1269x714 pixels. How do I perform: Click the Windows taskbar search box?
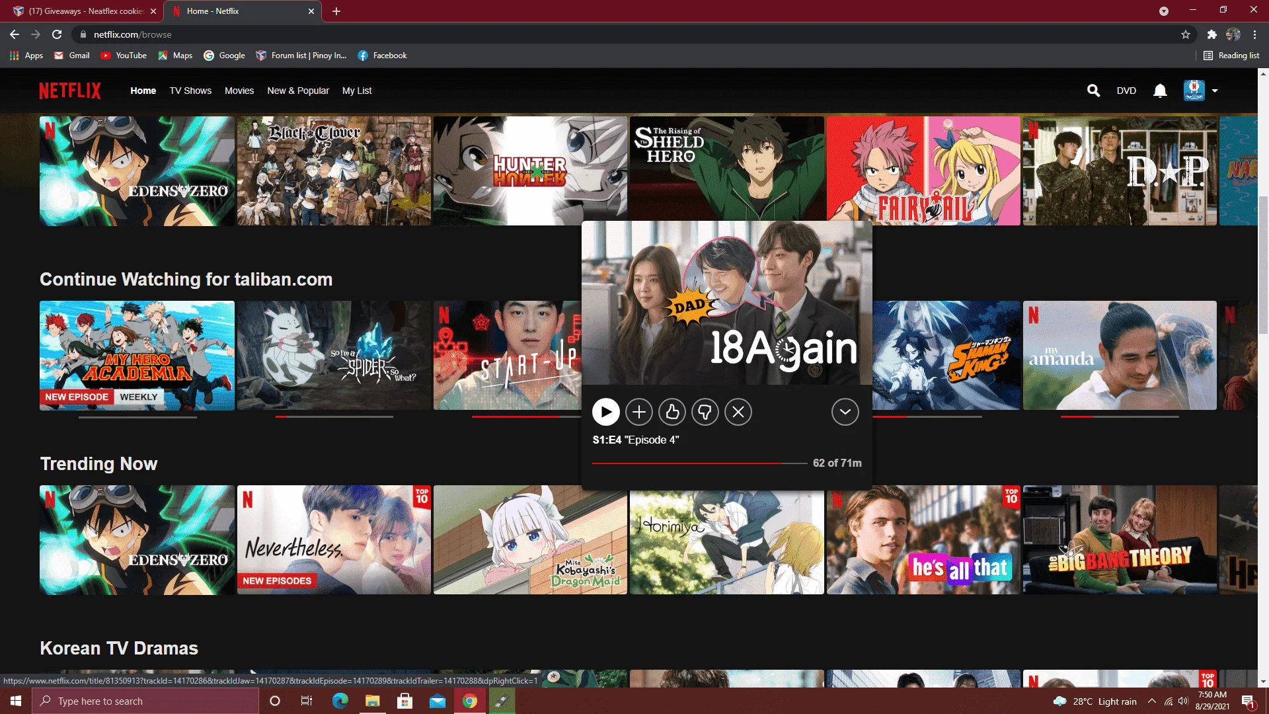[x=145, y=701]
